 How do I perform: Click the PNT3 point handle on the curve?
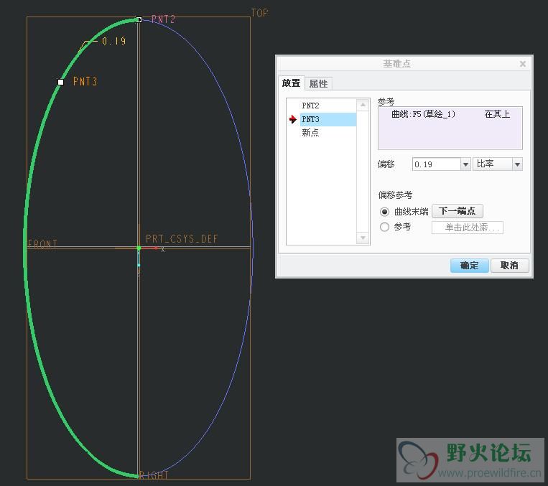tap(60, 82)
